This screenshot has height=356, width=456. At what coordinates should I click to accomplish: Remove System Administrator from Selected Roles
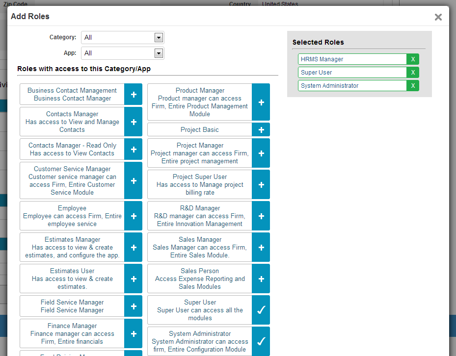point(413,86)
